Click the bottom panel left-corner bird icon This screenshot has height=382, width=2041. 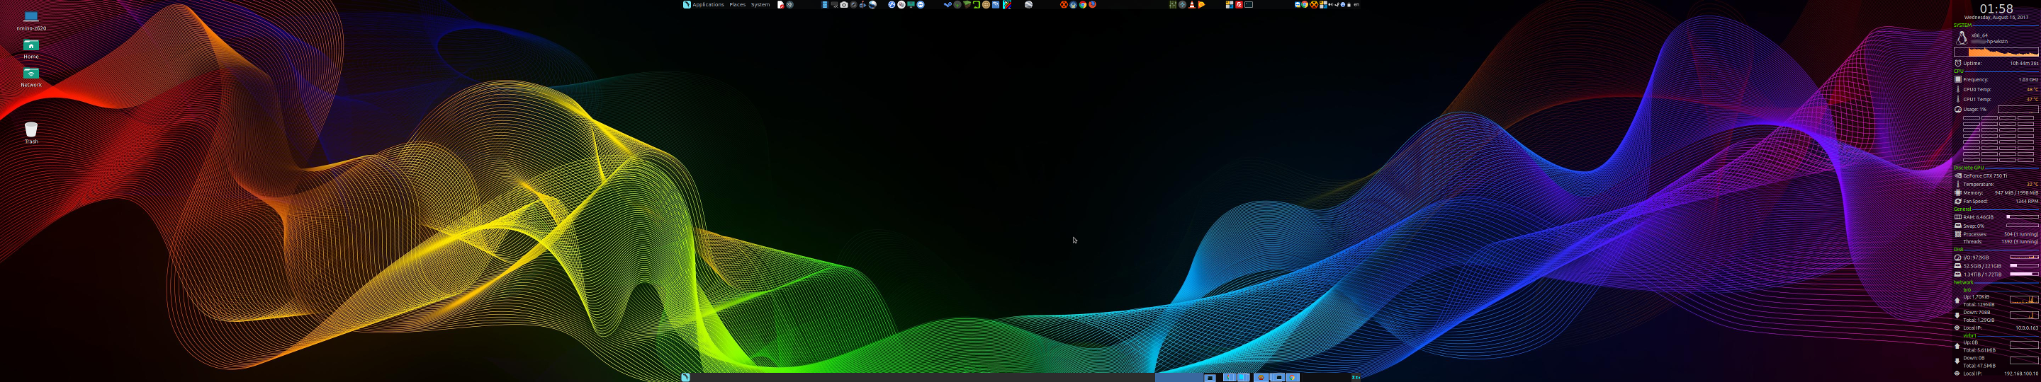click(685, 377)
